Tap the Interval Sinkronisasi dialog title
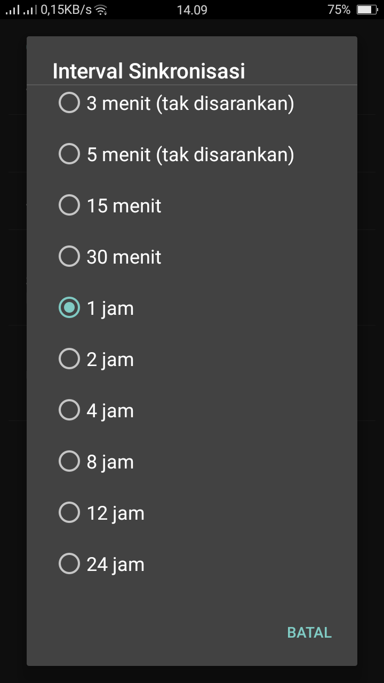384x683 pixels. click(149, 71)
